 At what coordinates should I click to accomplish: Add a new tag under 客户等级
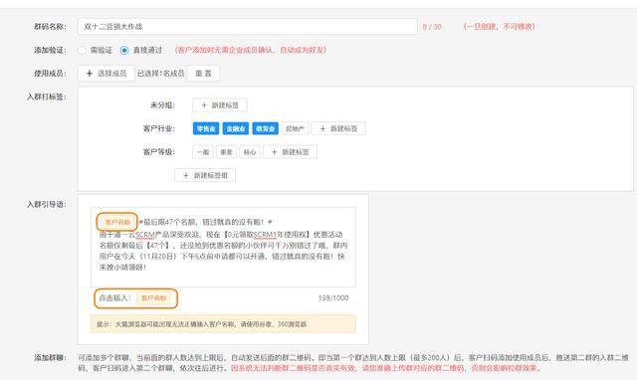290,152
